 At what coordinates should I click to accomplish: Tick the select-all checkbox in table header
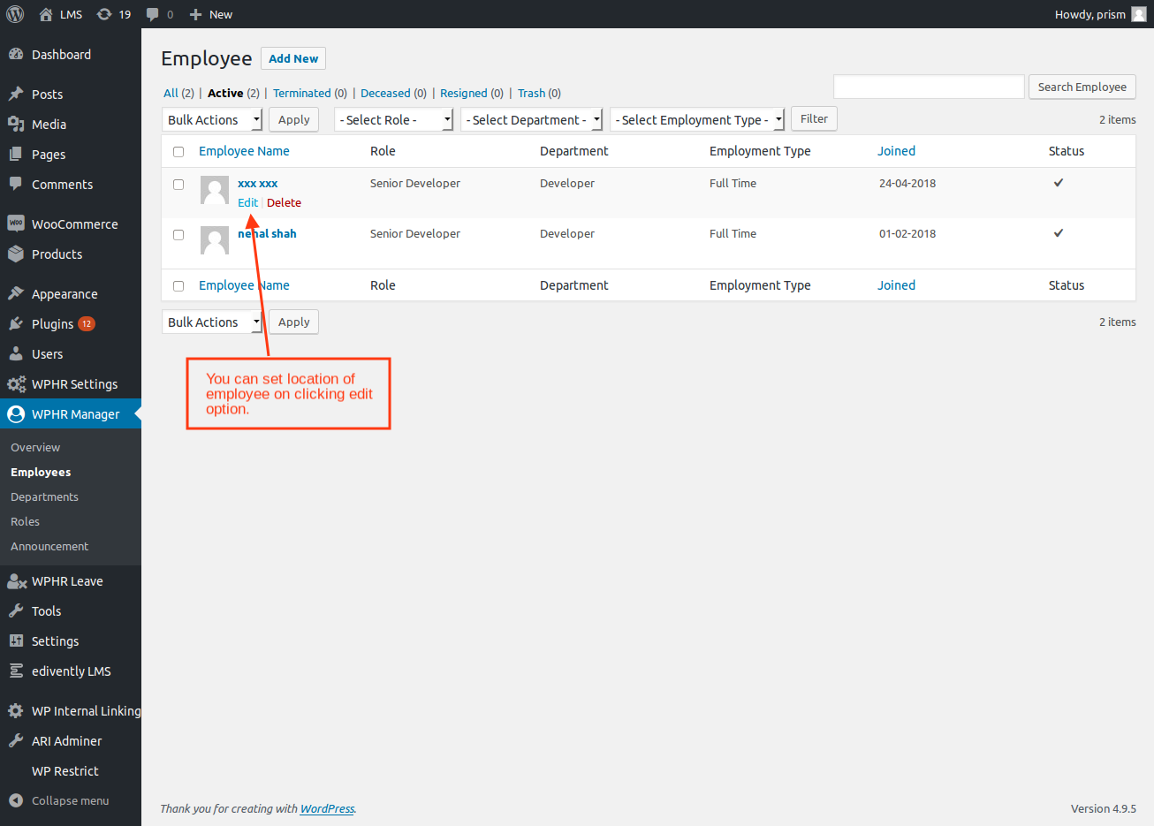click(178, 152)
